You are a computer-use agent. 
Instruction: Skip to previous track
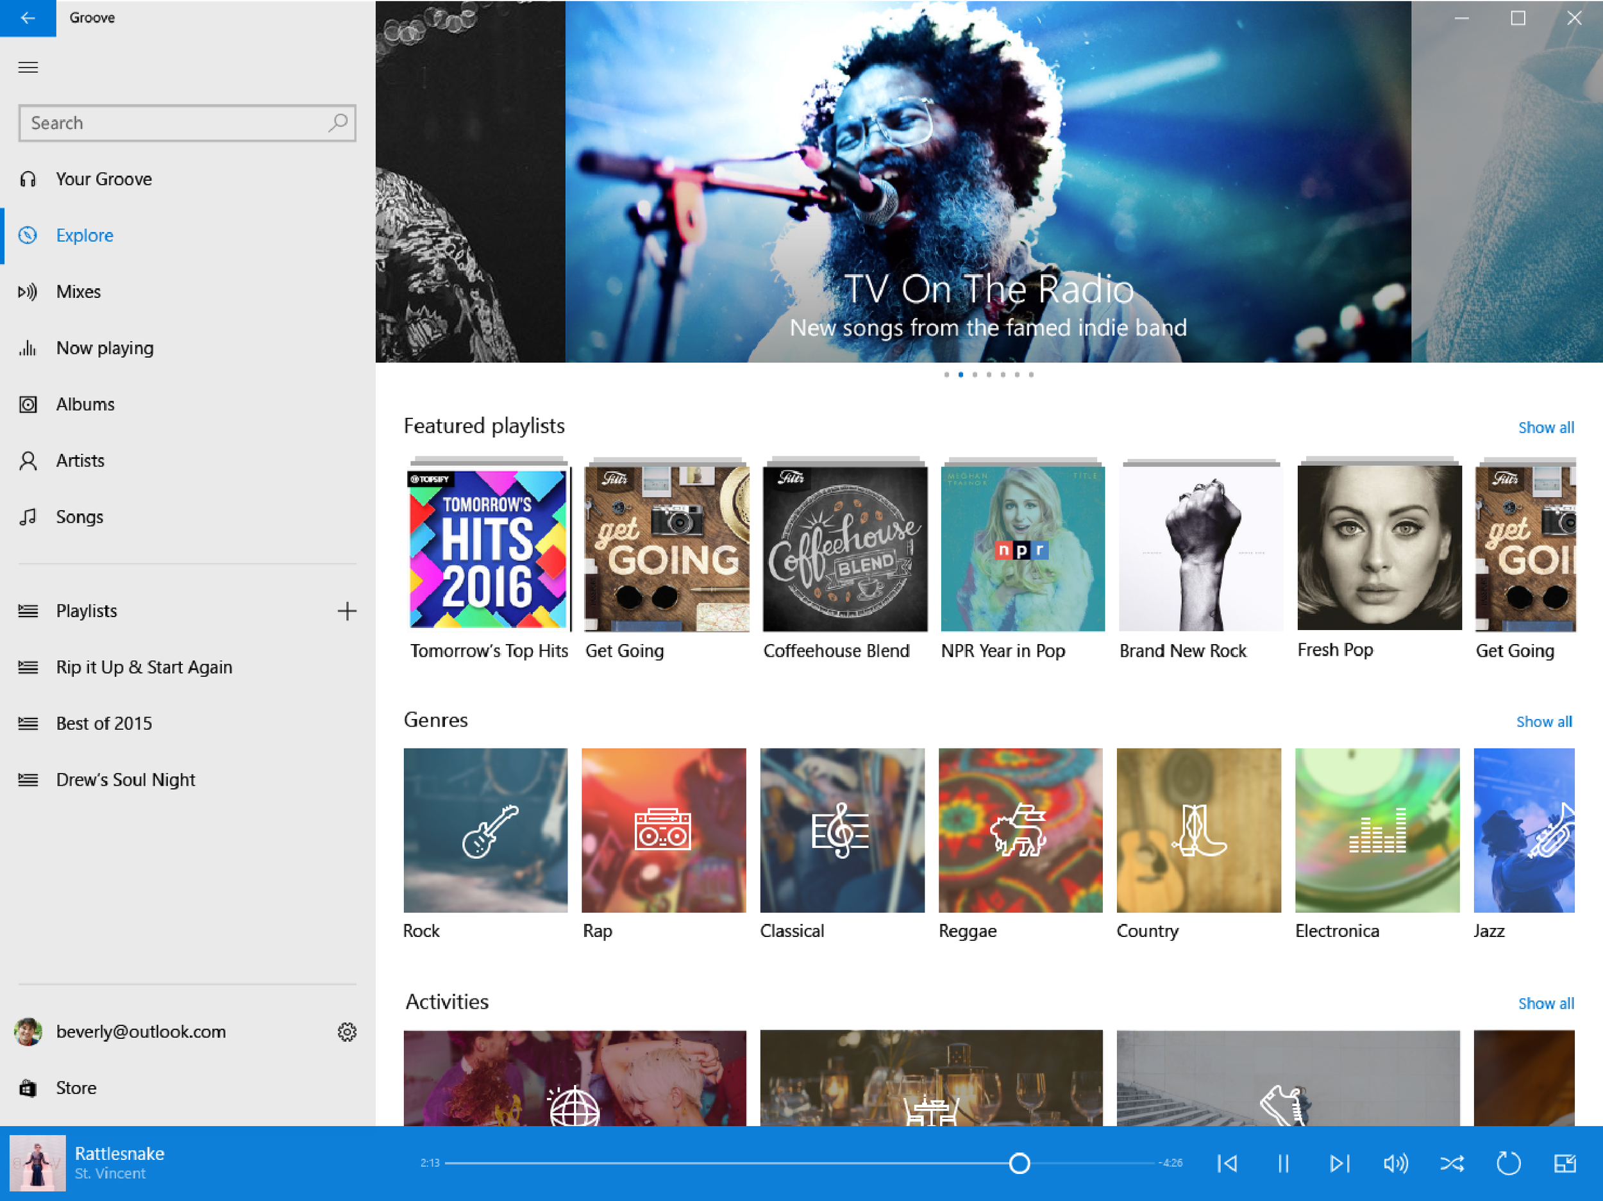pos(1227,1163)
